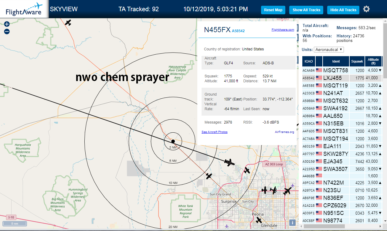
Task: Select the N7422M row in table
Action: pos(342,183)
